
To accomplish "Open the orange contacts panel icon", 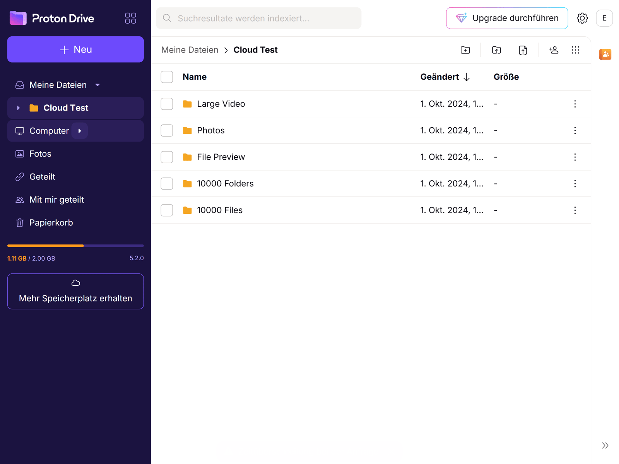I will tap(605, 55).
